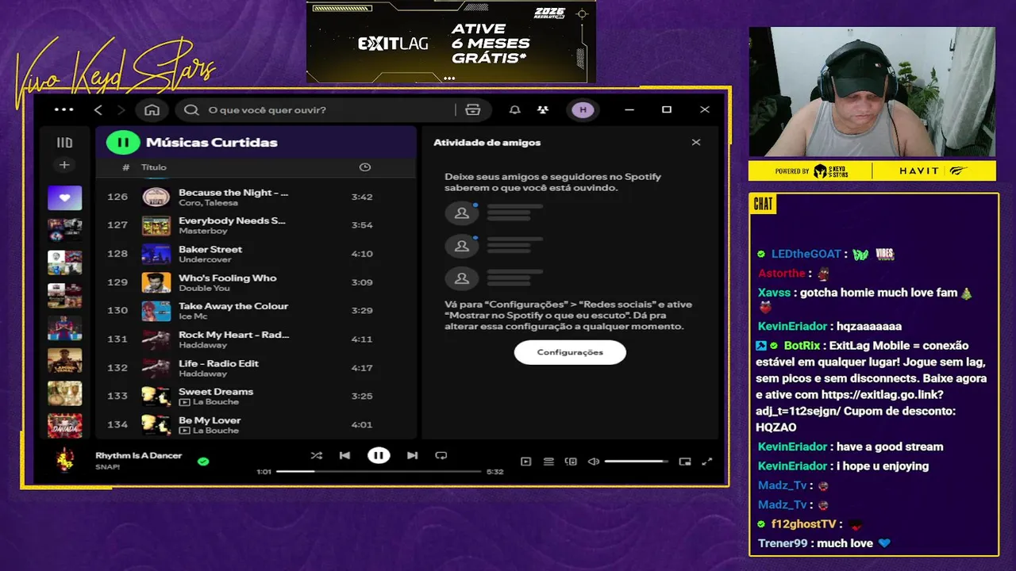Viewport: 1016px width, 571px height.
Task: Toggle shuffle in the player bar
Action: (x=317, y=455)
